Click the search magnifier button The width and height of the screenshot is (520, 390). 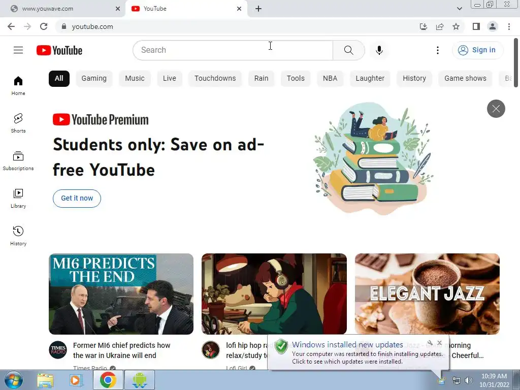tap(348, 50)
